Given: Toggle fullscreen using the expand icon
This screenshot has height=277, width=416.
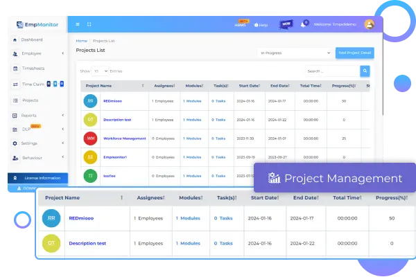Looking at the screenshot, I should [89, 24].
